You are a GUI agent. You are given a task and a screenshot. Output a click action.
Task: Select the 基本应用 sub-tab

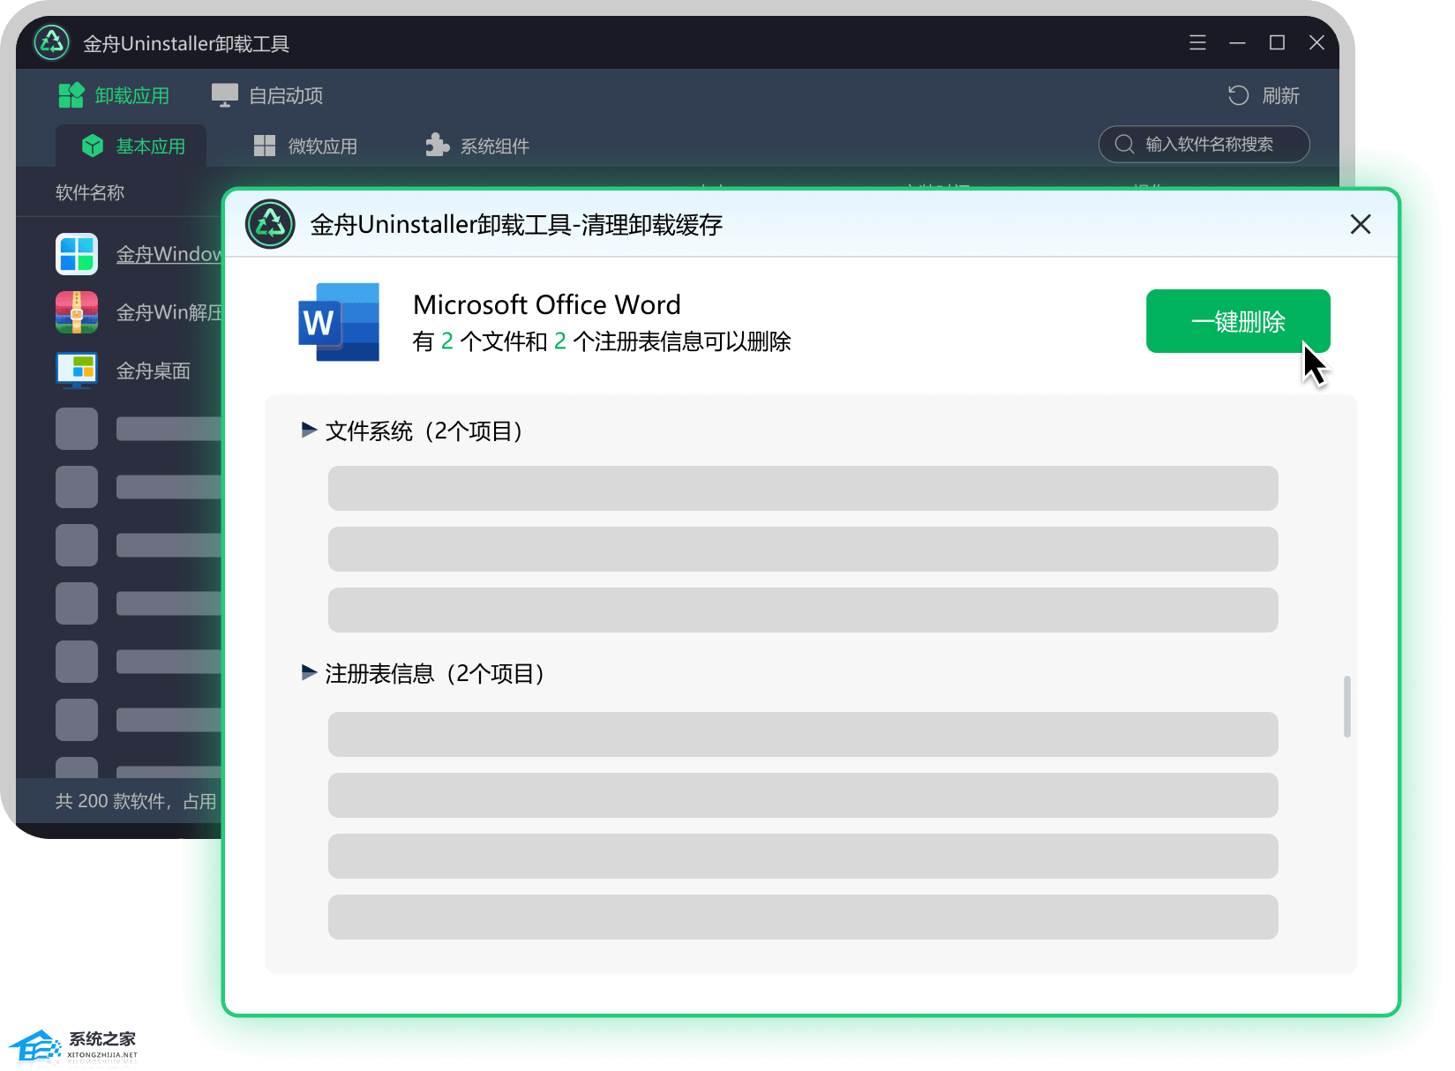coord(132,146)
